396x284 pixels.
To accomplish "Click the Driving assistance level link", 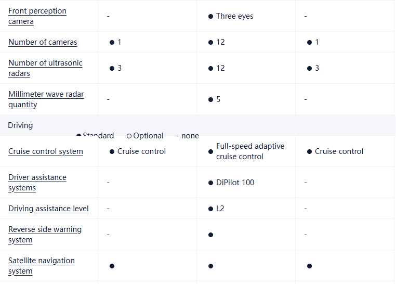I will click(x=48, y=209).
